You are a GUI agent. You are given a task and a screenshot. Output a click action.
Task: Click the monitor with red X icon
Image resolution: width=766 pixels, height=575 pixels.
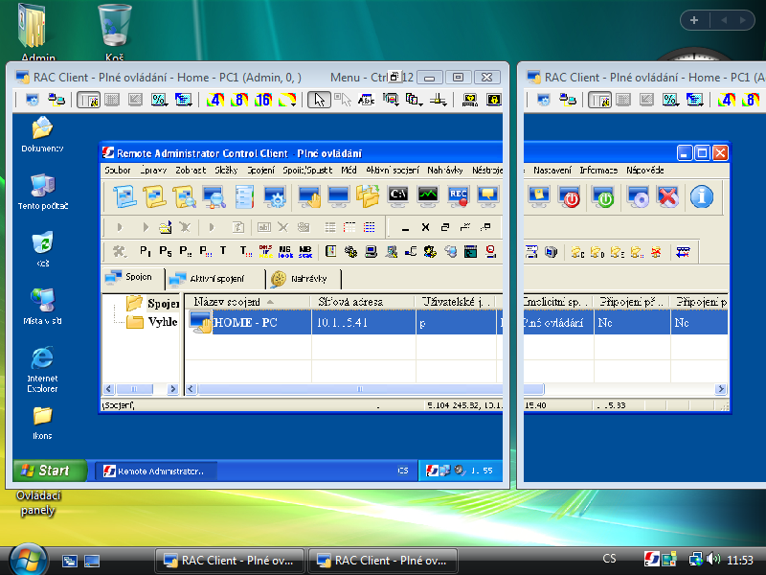point(667,197)
